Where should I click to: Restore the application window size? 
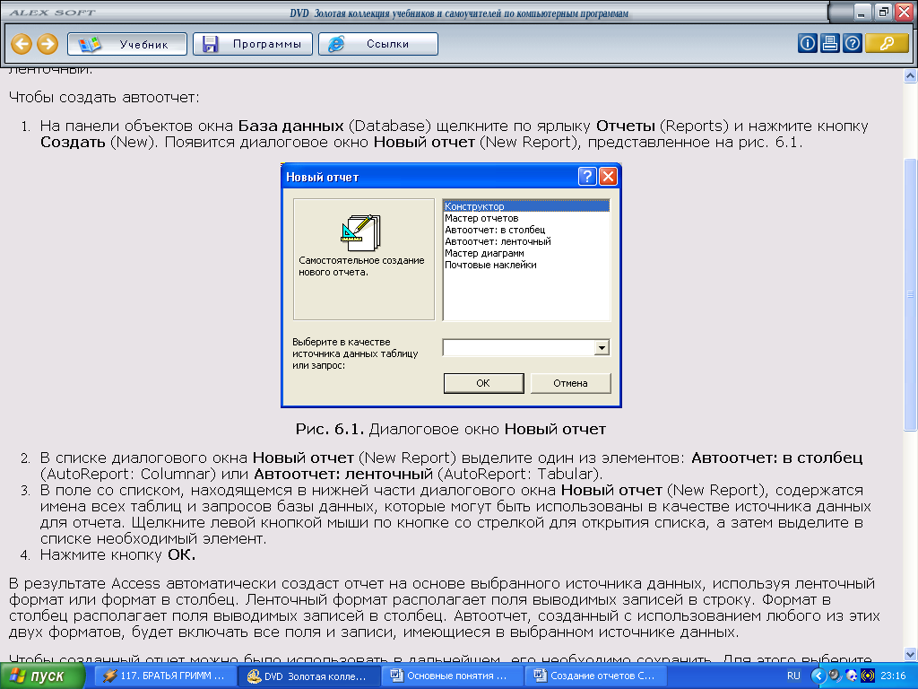[882, 13]
